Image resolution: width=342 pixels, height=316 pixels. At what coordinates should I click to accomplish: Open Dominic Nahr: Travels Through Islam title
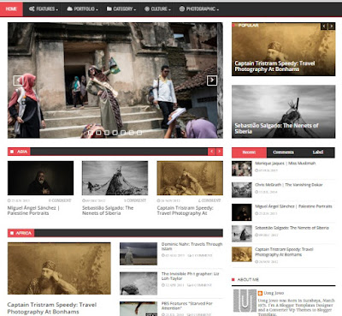(x=192, y=247)
